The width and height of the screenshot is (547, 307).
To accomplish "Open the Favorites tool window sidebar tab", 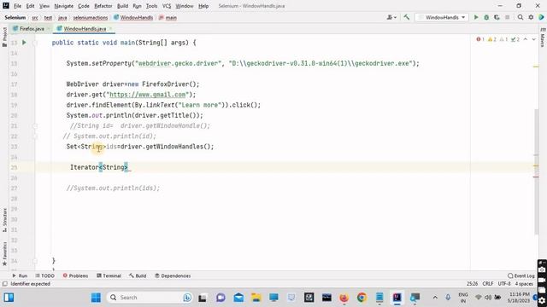I will click(x=4, y=254).
